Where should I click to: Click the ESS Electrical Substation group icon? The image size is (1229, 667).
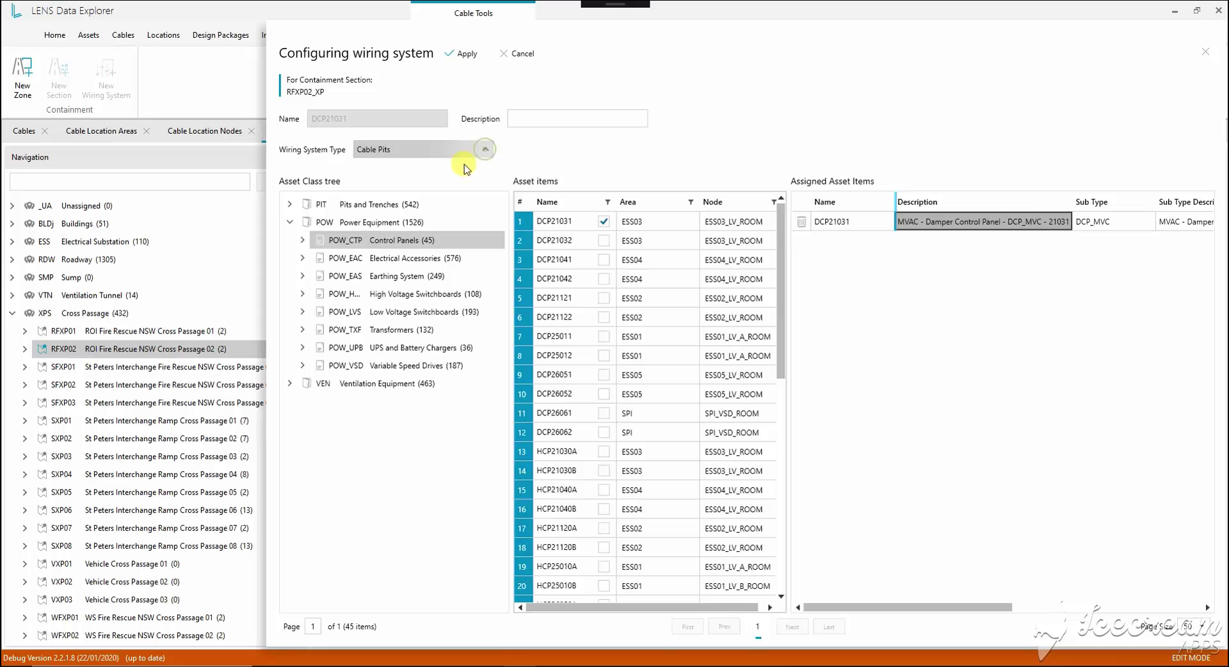coord(29,241)
